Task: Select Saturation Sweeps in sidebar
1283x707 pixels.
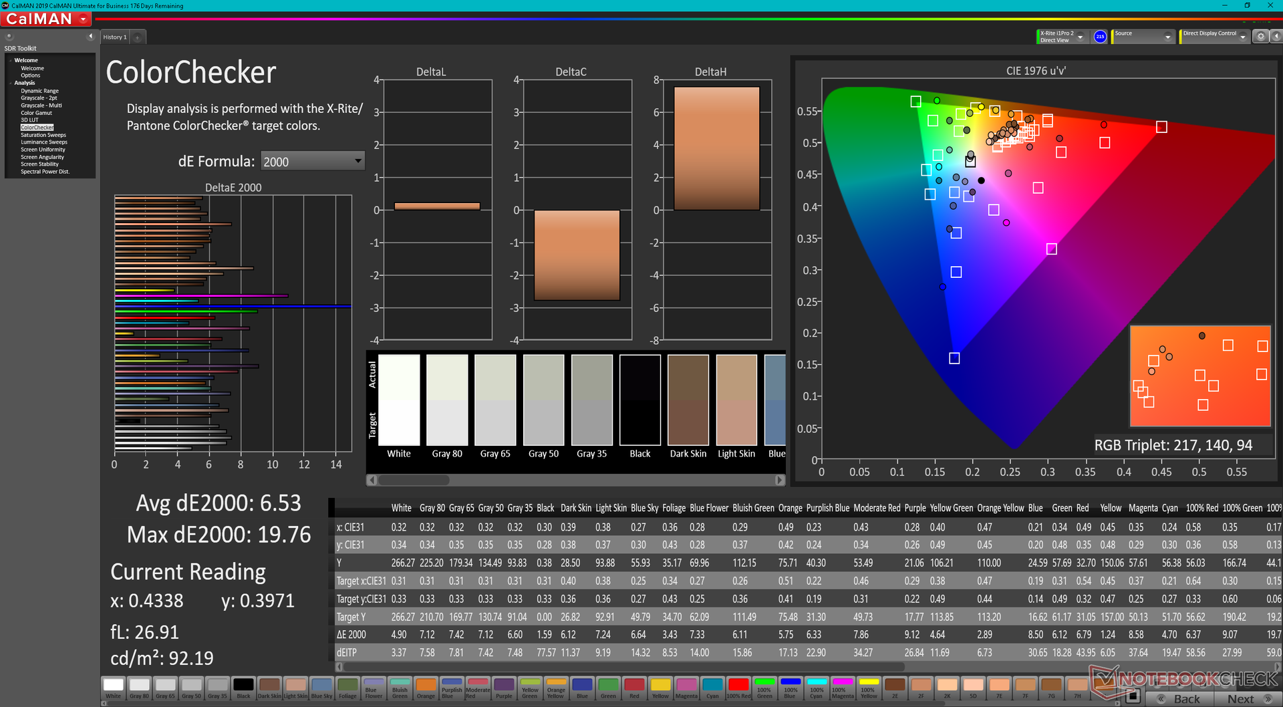Action: [x=43, y=135]
